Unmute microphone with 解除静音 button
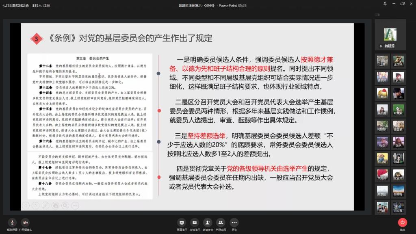This screenshot has height=234, width=416. tap(12, 223)
